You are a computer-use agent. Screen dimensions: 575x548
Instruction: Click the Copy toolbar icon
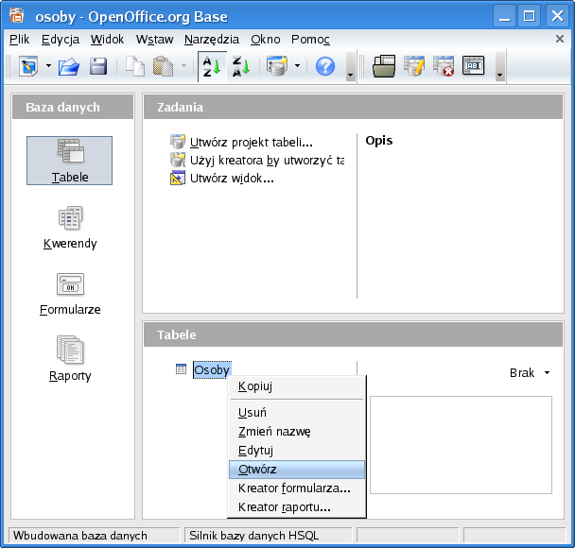tap(135, 66)
